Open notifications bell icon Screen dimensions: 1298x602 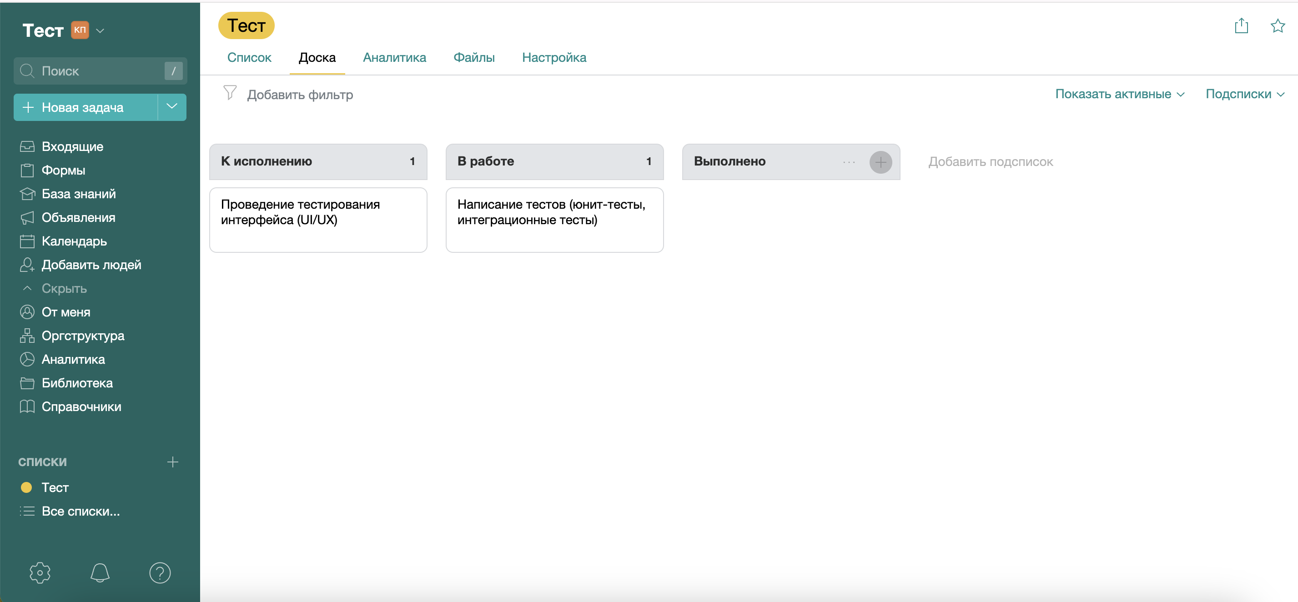100,573
